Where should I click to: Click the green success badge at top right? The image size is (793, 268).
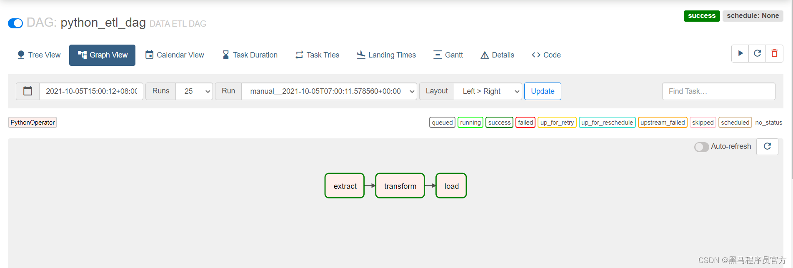702,16
